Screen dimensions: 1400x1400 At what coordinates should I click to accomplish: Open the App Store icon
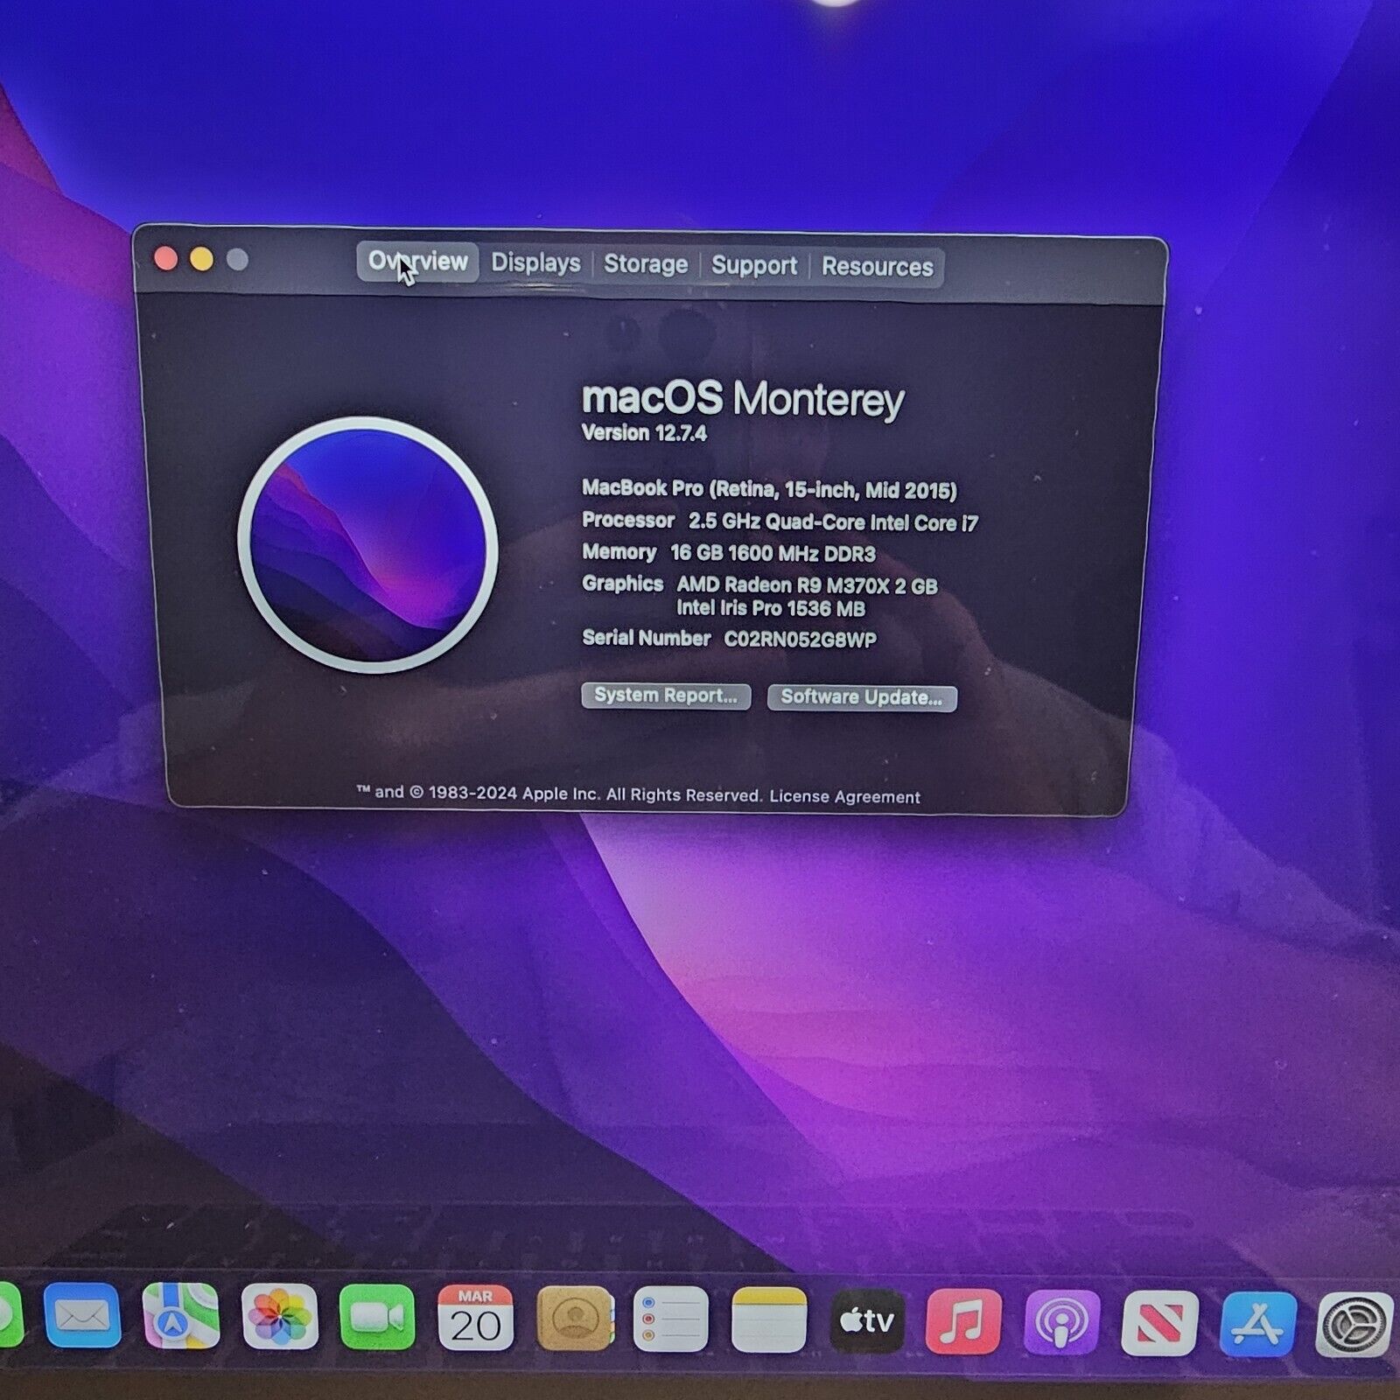click(1258, 1325)
